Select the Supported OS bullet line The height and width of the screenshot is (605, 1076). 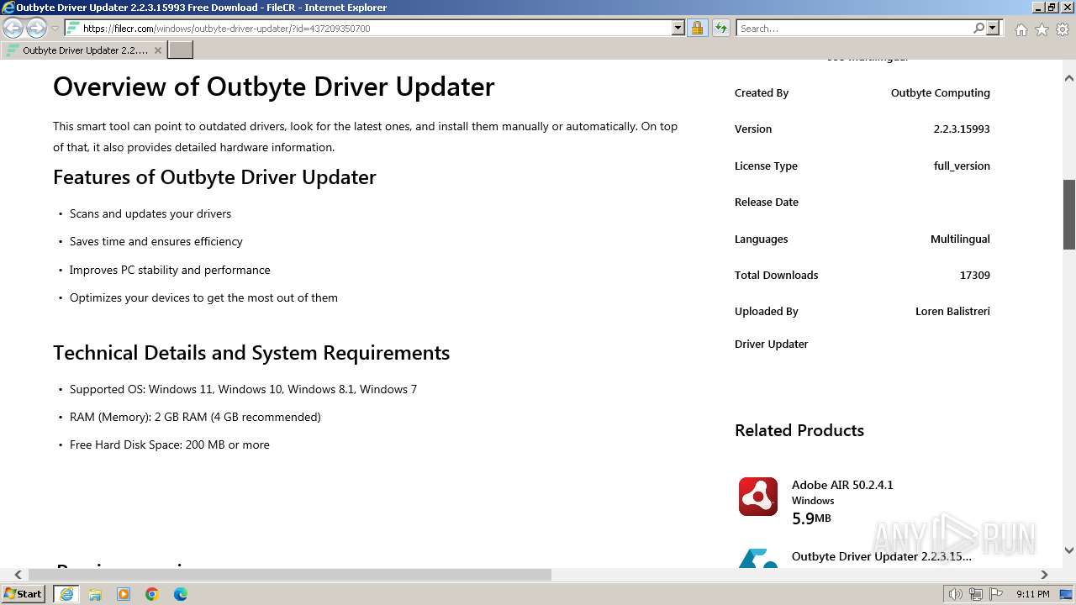pos(243,389)
